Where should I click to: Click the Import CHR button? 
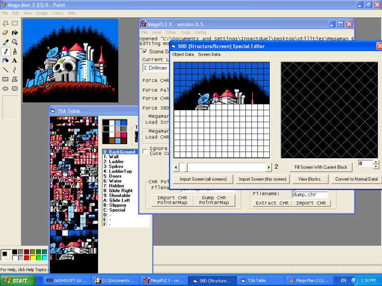(311, 203)
